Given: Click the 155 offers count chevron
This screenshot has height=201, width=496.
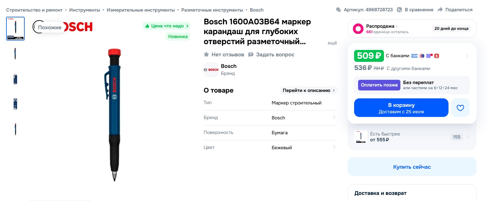Looking at the screenshot, I should tap(467, 137).
